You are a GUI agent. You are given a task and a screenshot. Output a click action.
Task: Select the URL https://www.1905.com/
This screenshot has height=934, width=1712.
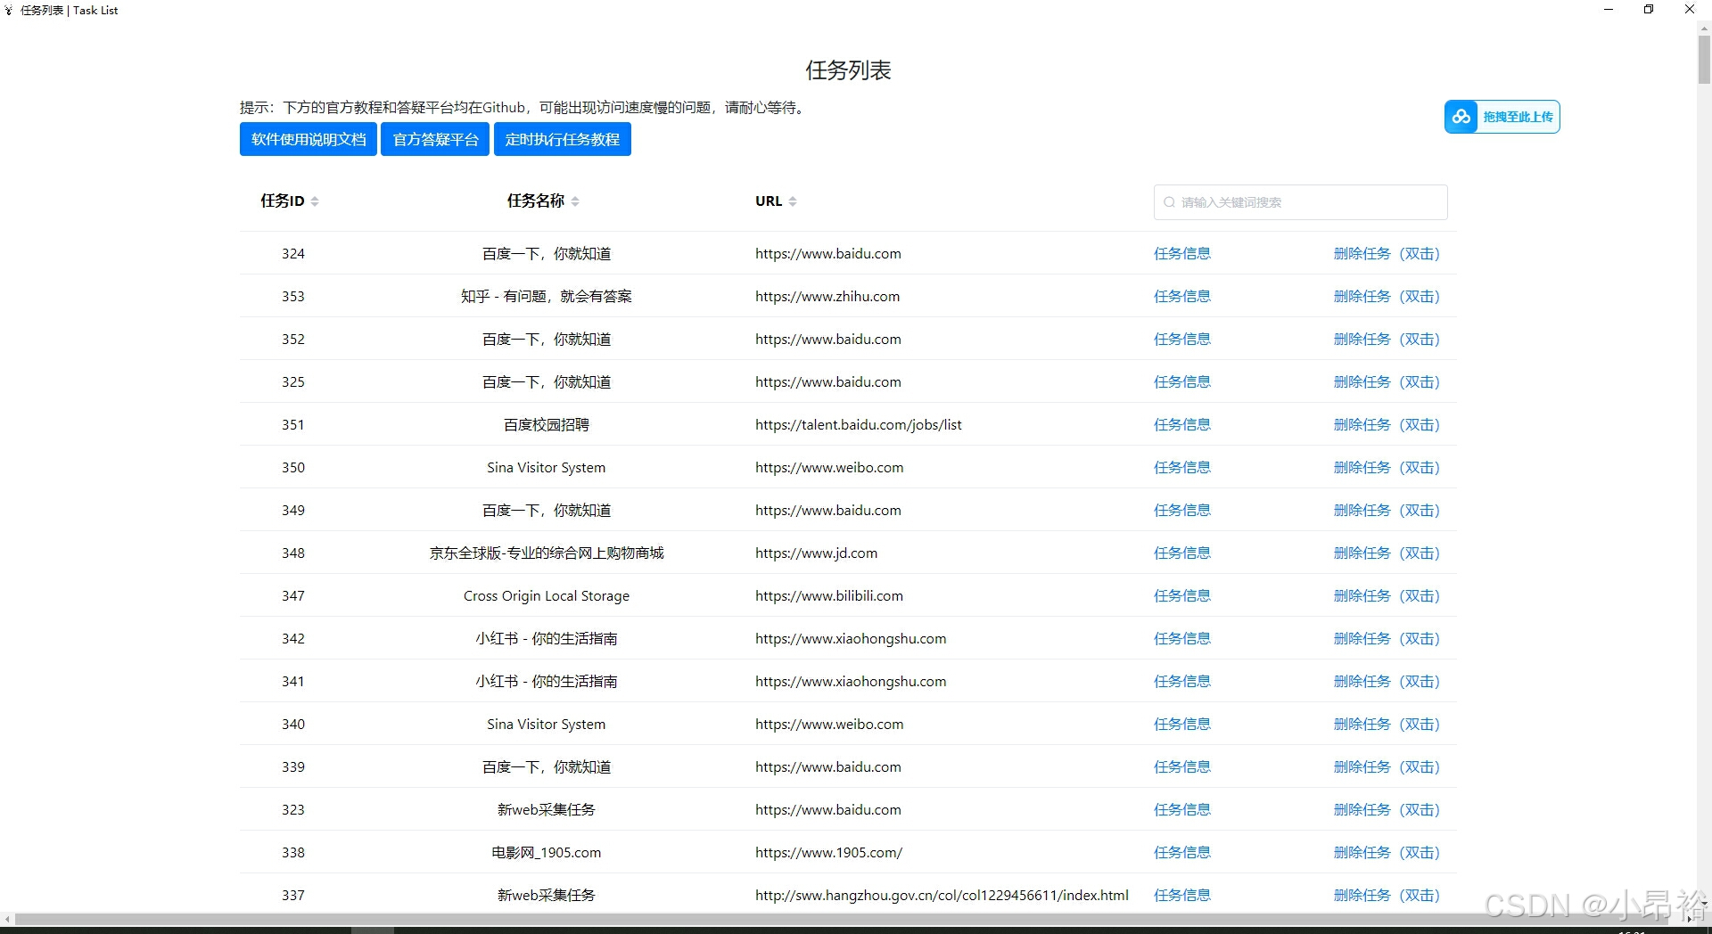point(828,853)
